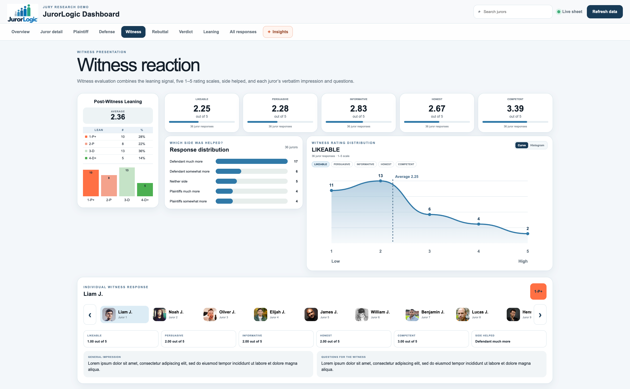Click the 3-D row in lean table
This screenshot has width=630, height=389.
click(x=118, y=151)
